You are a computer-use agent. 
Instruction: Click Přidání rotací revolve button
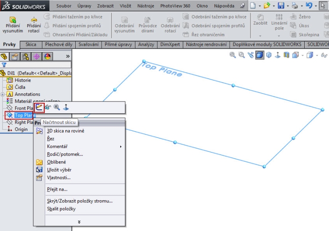(34, 25)
